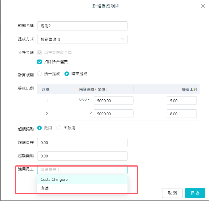
Task: Select the 不啟用 radio button
Action: [59, 128]
